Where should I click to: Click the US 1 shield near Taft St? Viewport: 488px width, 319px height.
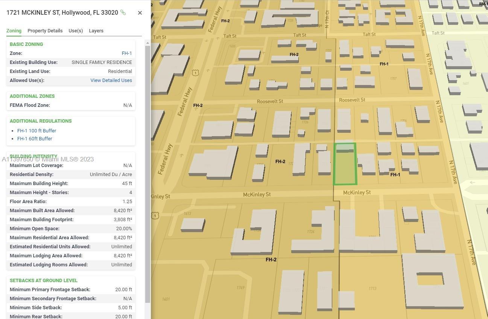coord(195,73)
